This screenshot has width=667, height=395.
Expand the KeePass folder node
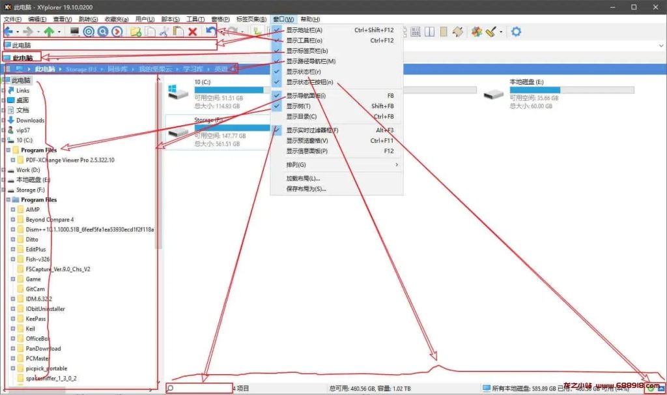click(13, 319)
